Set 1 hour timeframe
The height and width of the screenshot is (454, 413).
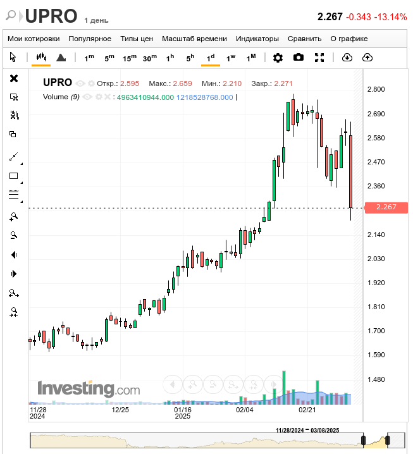click(x=170, y=58)
